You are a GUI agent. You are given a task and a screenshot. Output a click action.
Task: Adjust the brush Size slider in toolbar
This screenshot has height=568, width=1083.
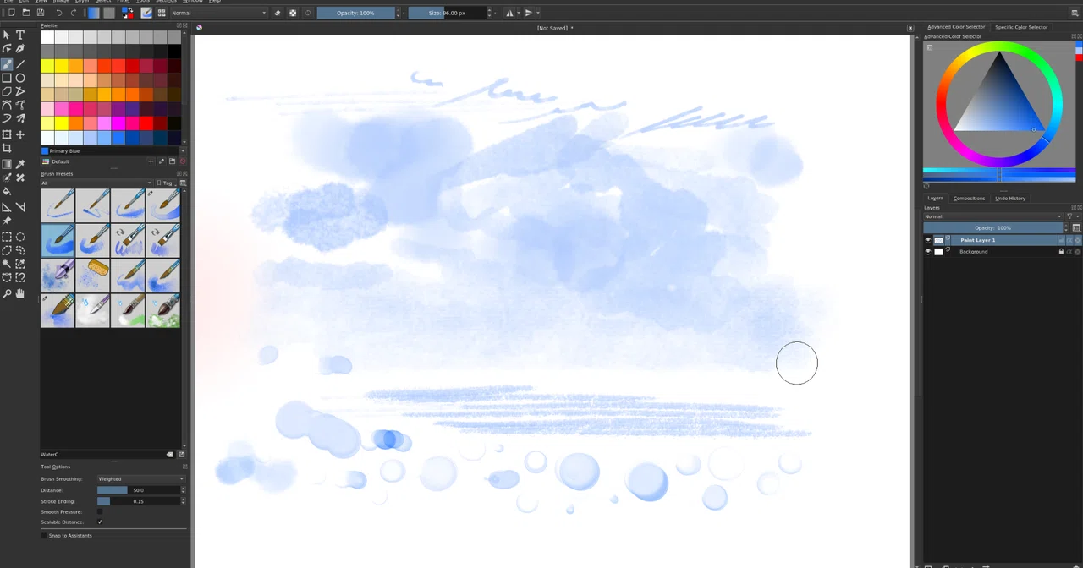tap(447, 13)
